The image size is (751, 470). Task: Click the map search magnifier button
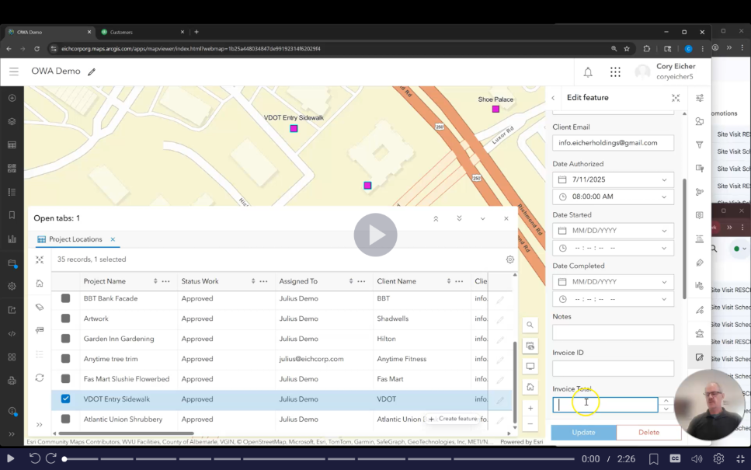(x=530, y=326)
